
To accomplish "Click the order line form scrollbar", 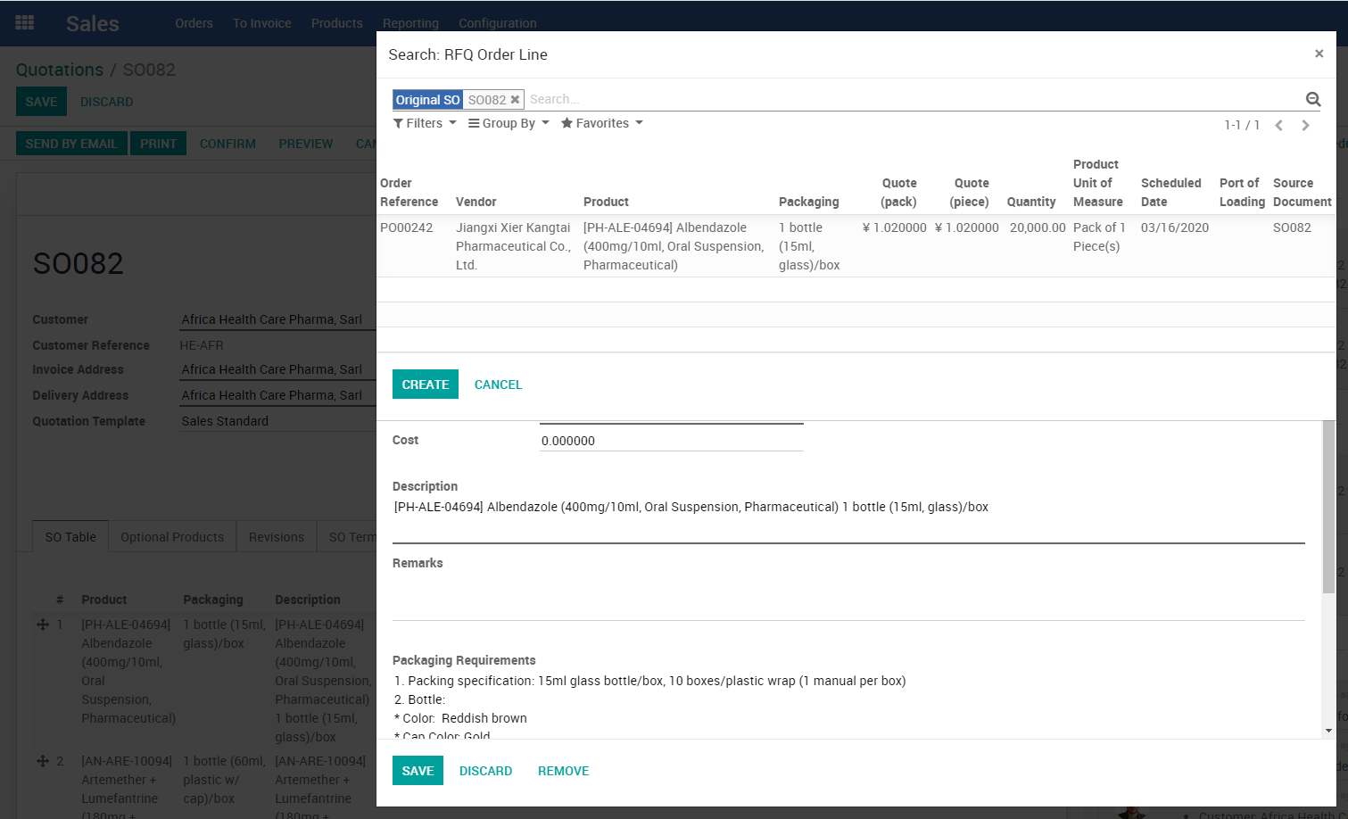I will click(1328, 509).
